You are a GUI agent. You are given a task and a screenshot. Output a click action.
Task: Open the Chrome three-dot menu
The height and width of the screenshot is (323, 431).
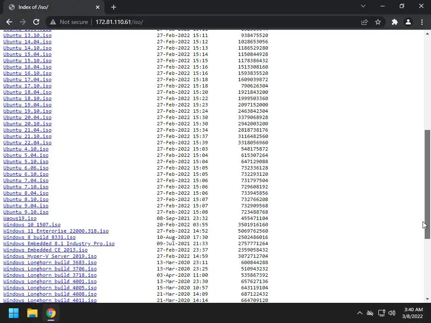pos(422,22)
